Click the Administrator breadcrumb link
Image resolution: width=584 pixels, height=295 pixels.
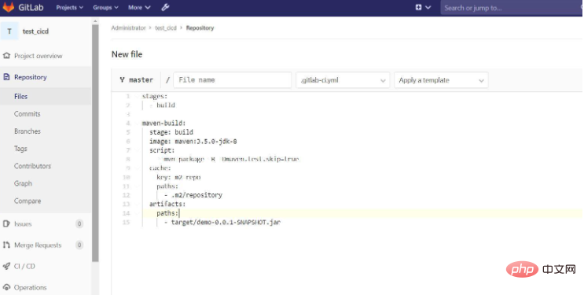click(128, 28)
